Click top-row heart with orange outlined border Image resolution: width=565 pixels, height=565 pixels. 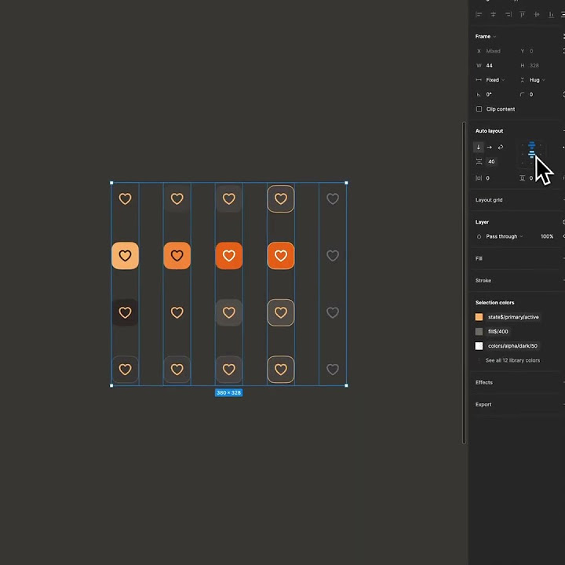281,199
